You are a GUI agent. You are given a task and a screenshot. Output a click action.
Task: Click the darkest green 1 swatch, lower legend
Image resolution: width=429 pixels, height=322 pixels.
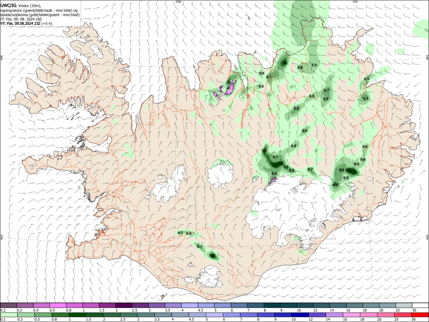[x=77, y=315]
